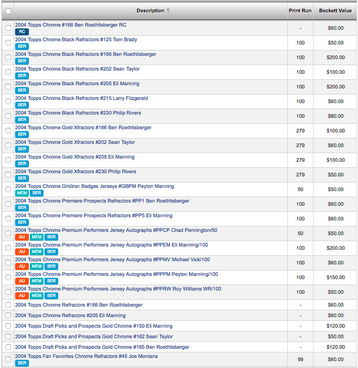Open Gold Xfractors #230 Philip Rivers link

tap(76, 171)
